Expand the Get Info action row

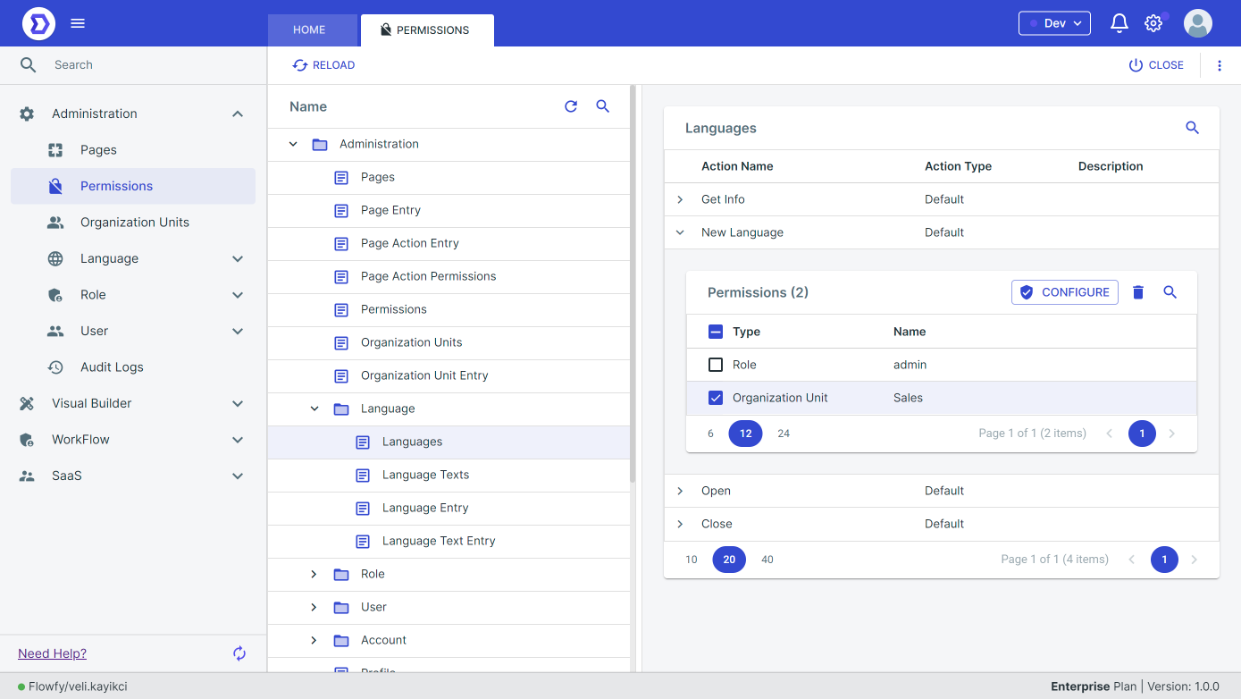[x=680, y=199]
